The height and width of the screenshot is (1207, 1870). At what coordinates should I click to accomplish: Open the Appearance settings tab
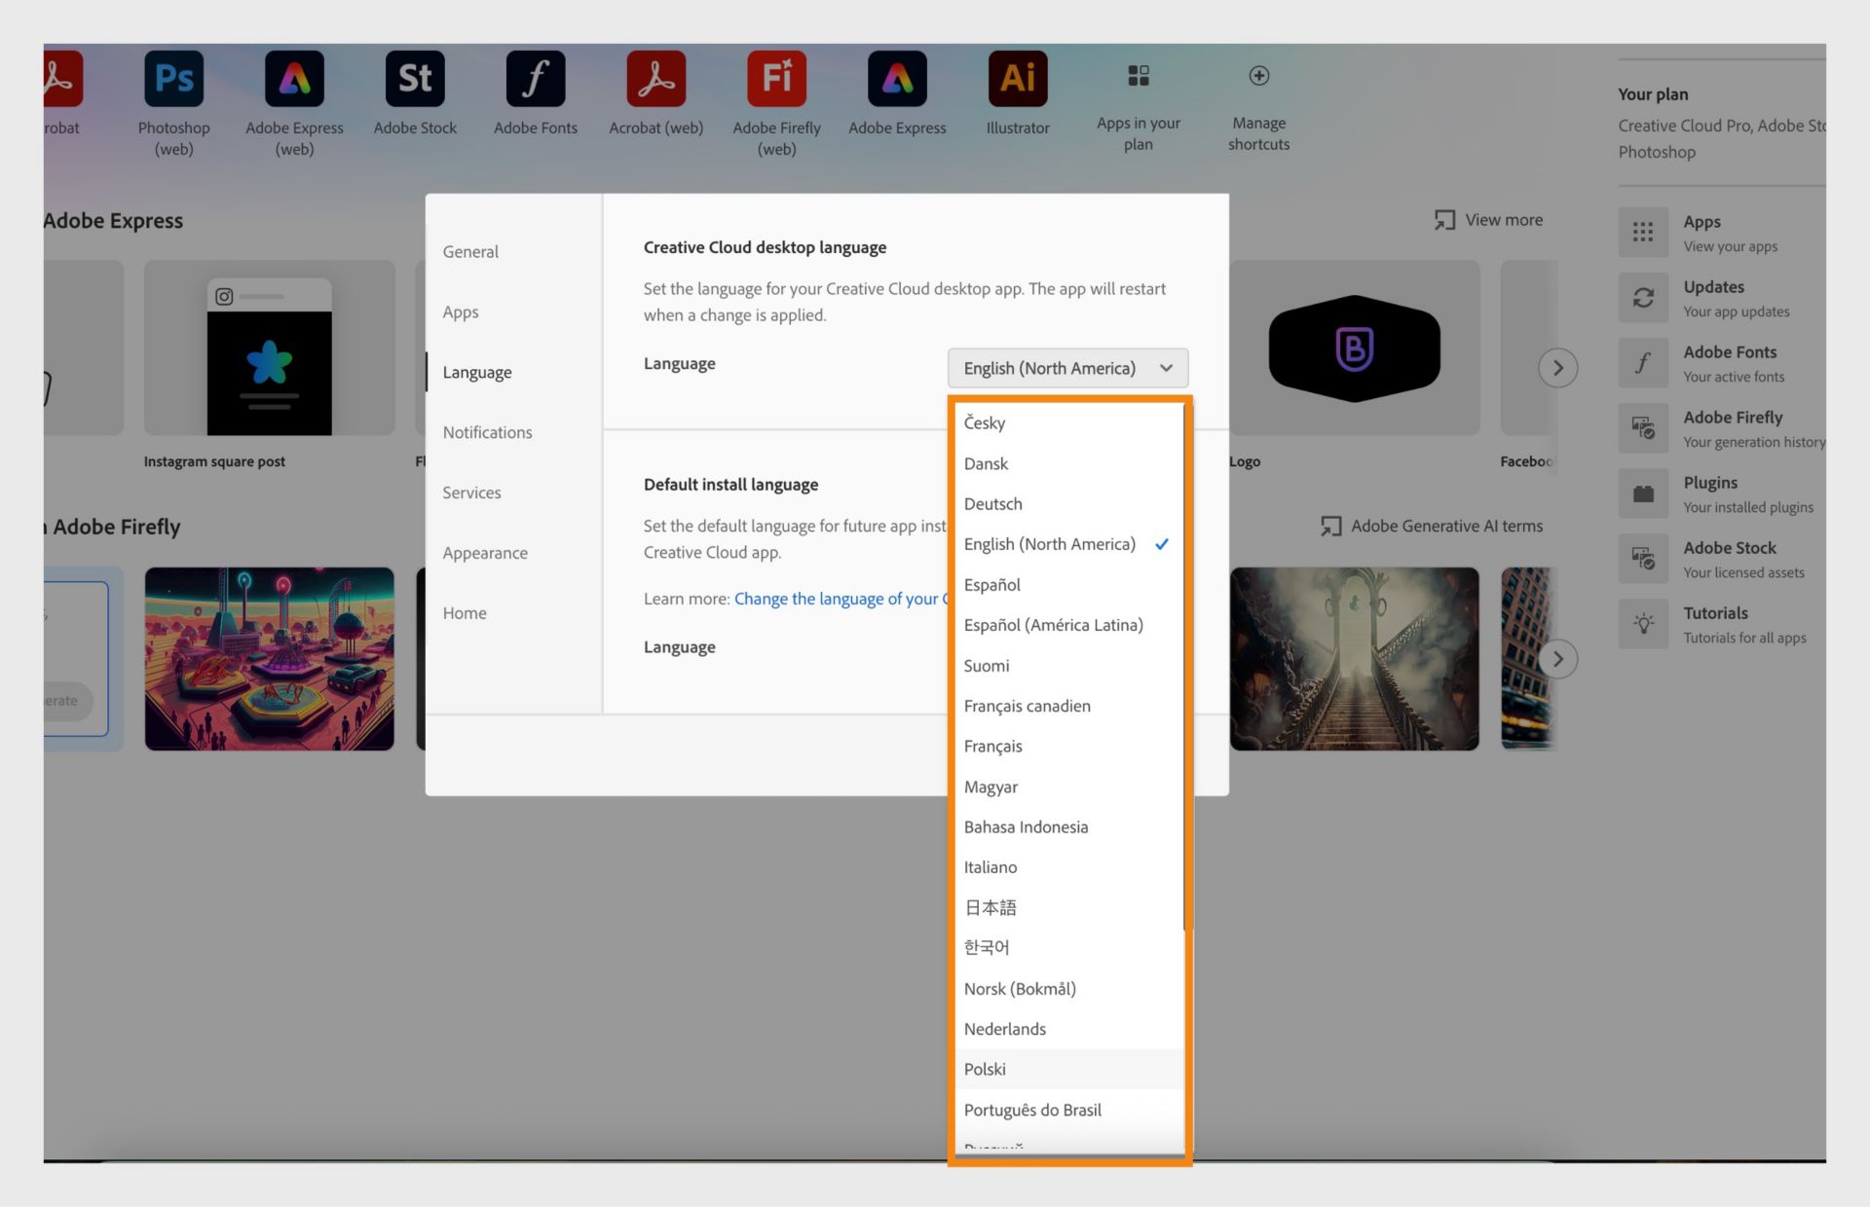[x=485, y=552]
